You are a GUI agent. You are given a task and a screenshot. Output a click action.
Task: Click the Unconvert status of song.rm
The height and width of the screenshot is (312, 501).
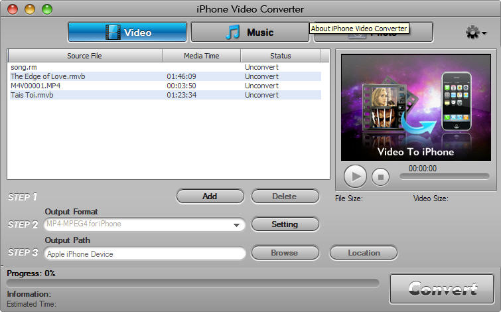[x=261, y=67]
